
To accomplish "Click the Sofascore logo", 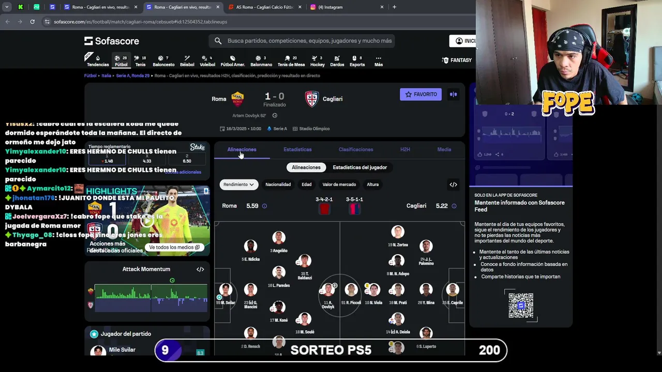I will tap(112, 41).
